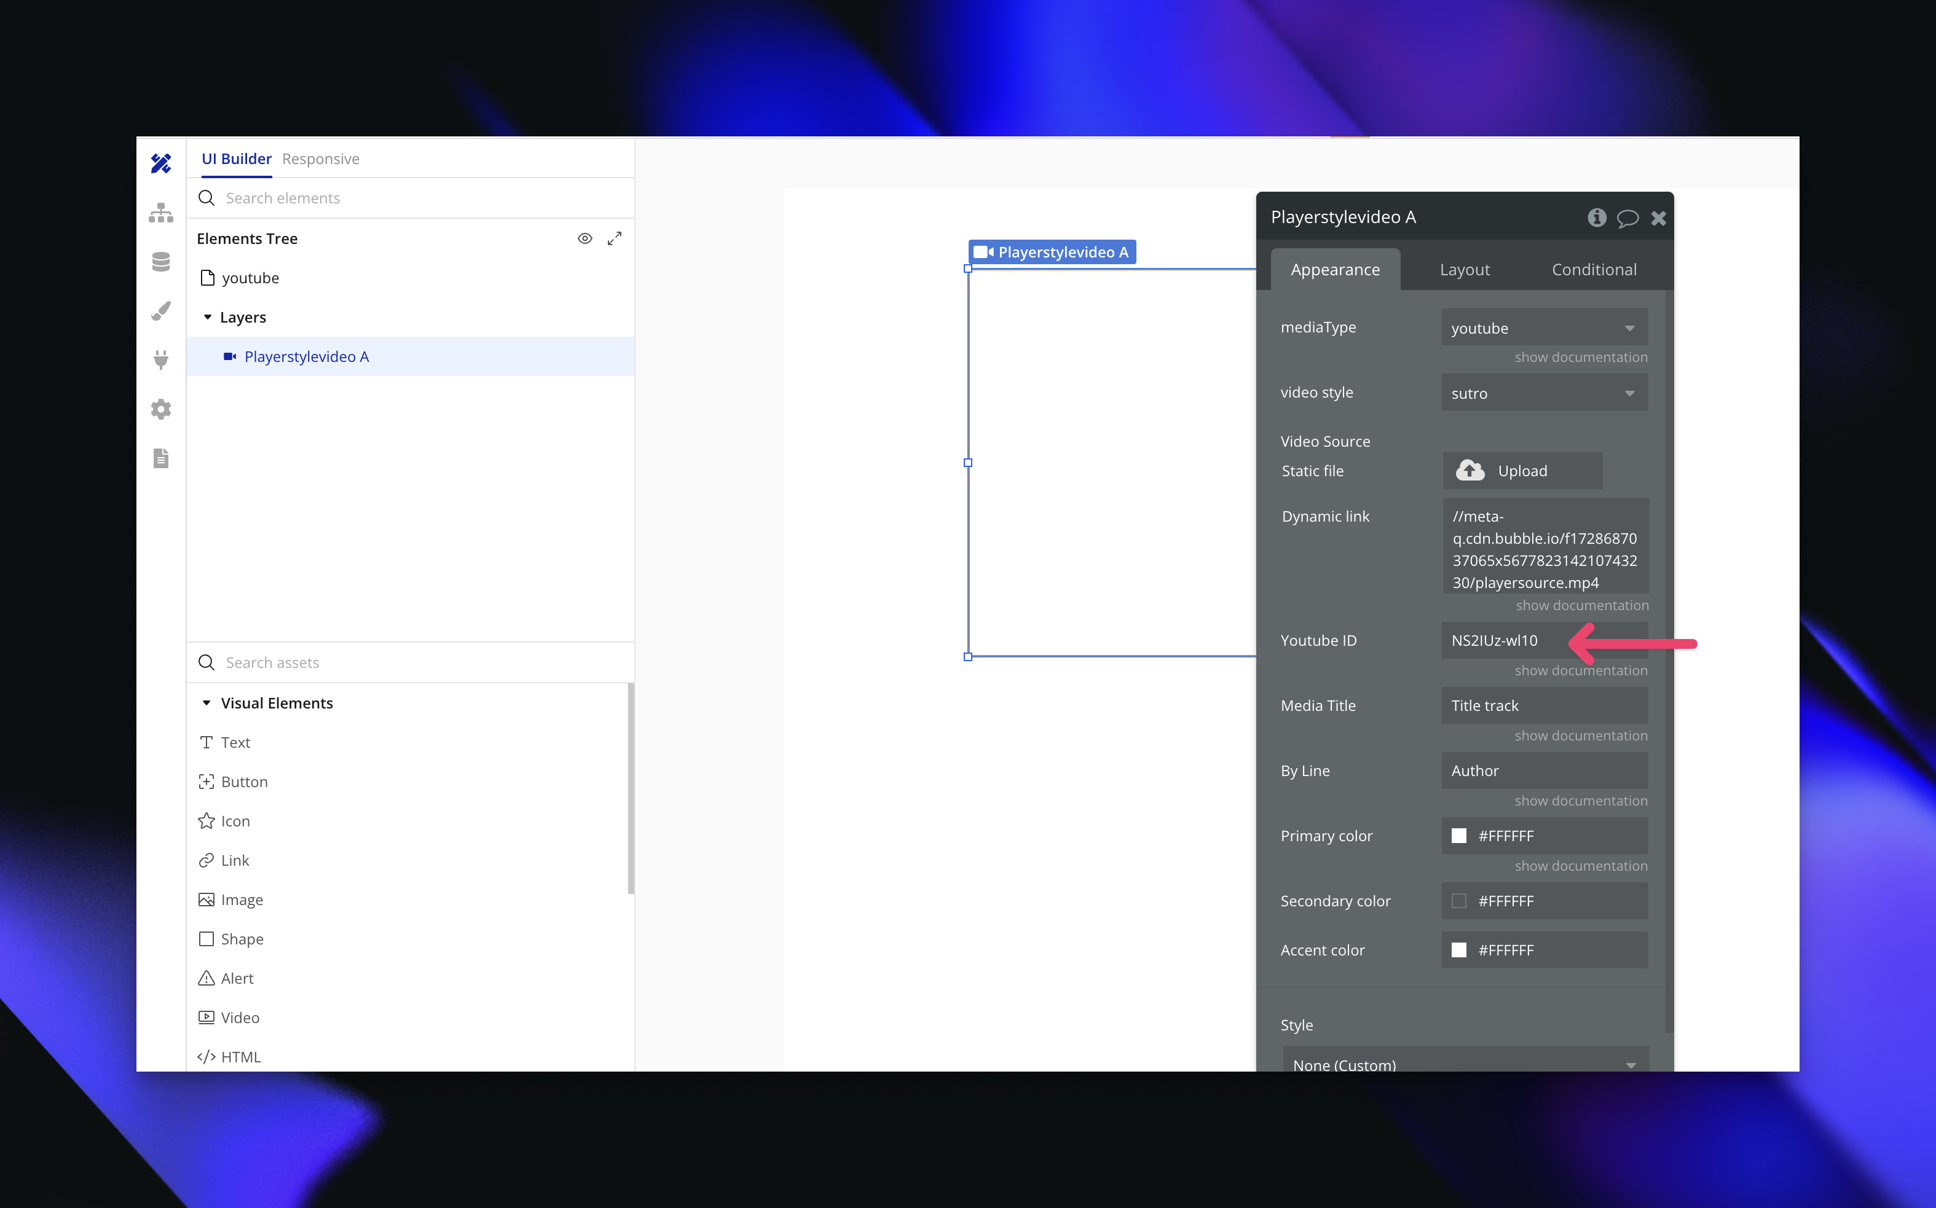Close the Playerstylevideo A property editor
Image resolution: width=1936 pixels, height=1208 pixels.
tap(1659, 218)
